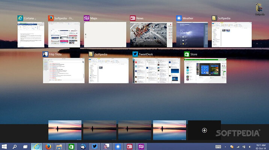Open the network signal tray icon

point(238,147)
